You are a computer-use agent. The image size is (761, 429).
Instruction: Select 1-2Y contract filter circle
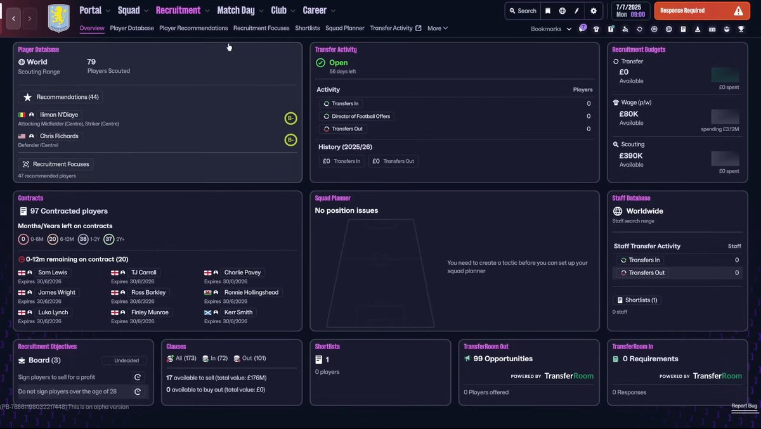coord(83,239)
